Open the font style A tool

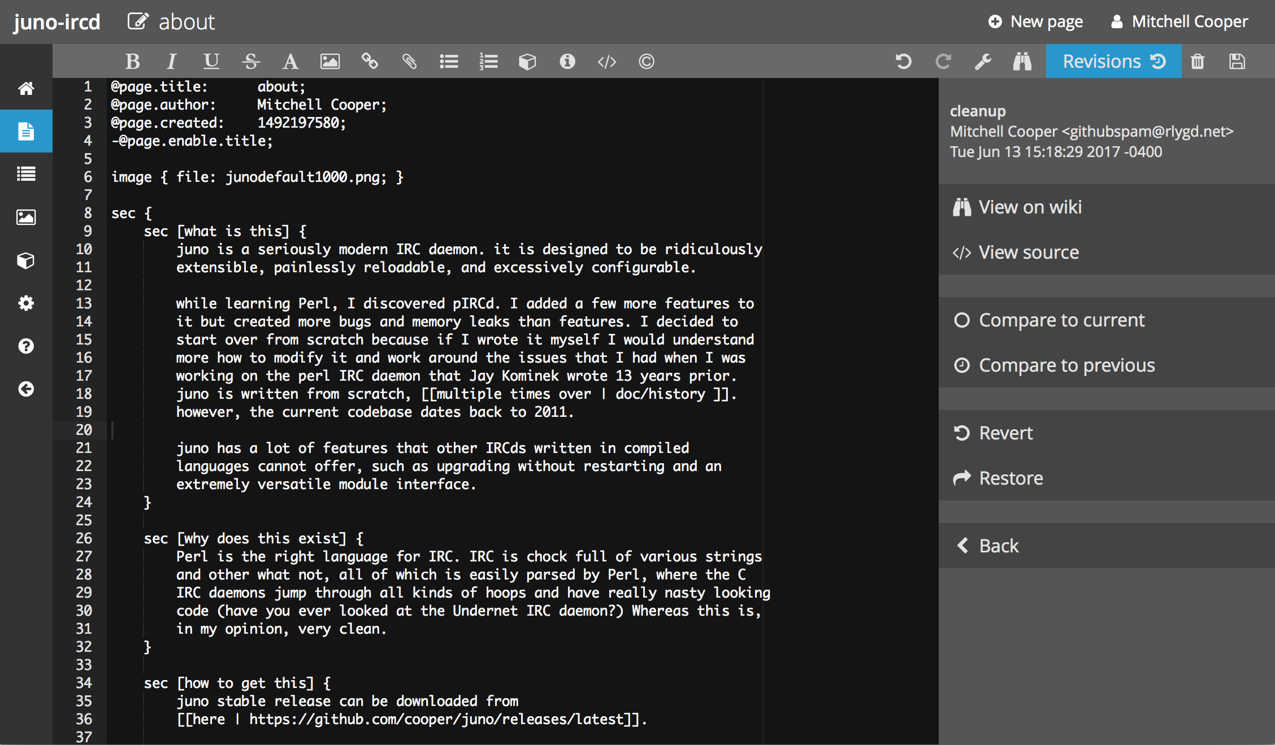coord(290,61)
